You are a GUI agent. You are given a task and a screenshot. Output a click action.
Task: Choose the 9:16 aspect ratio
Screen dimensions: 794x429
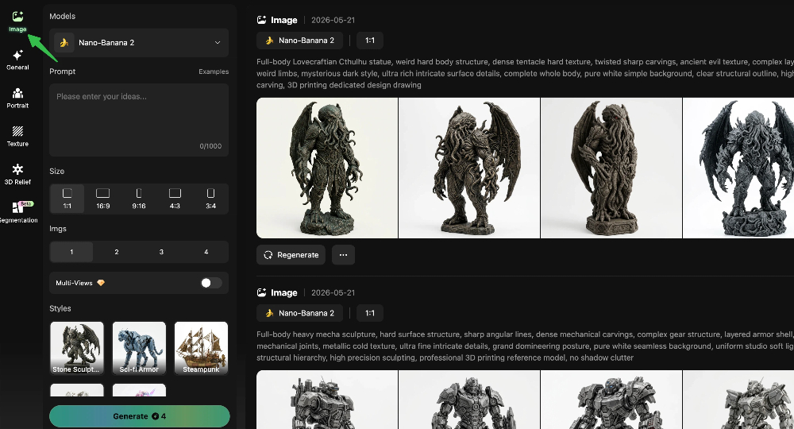pos(139,199)
